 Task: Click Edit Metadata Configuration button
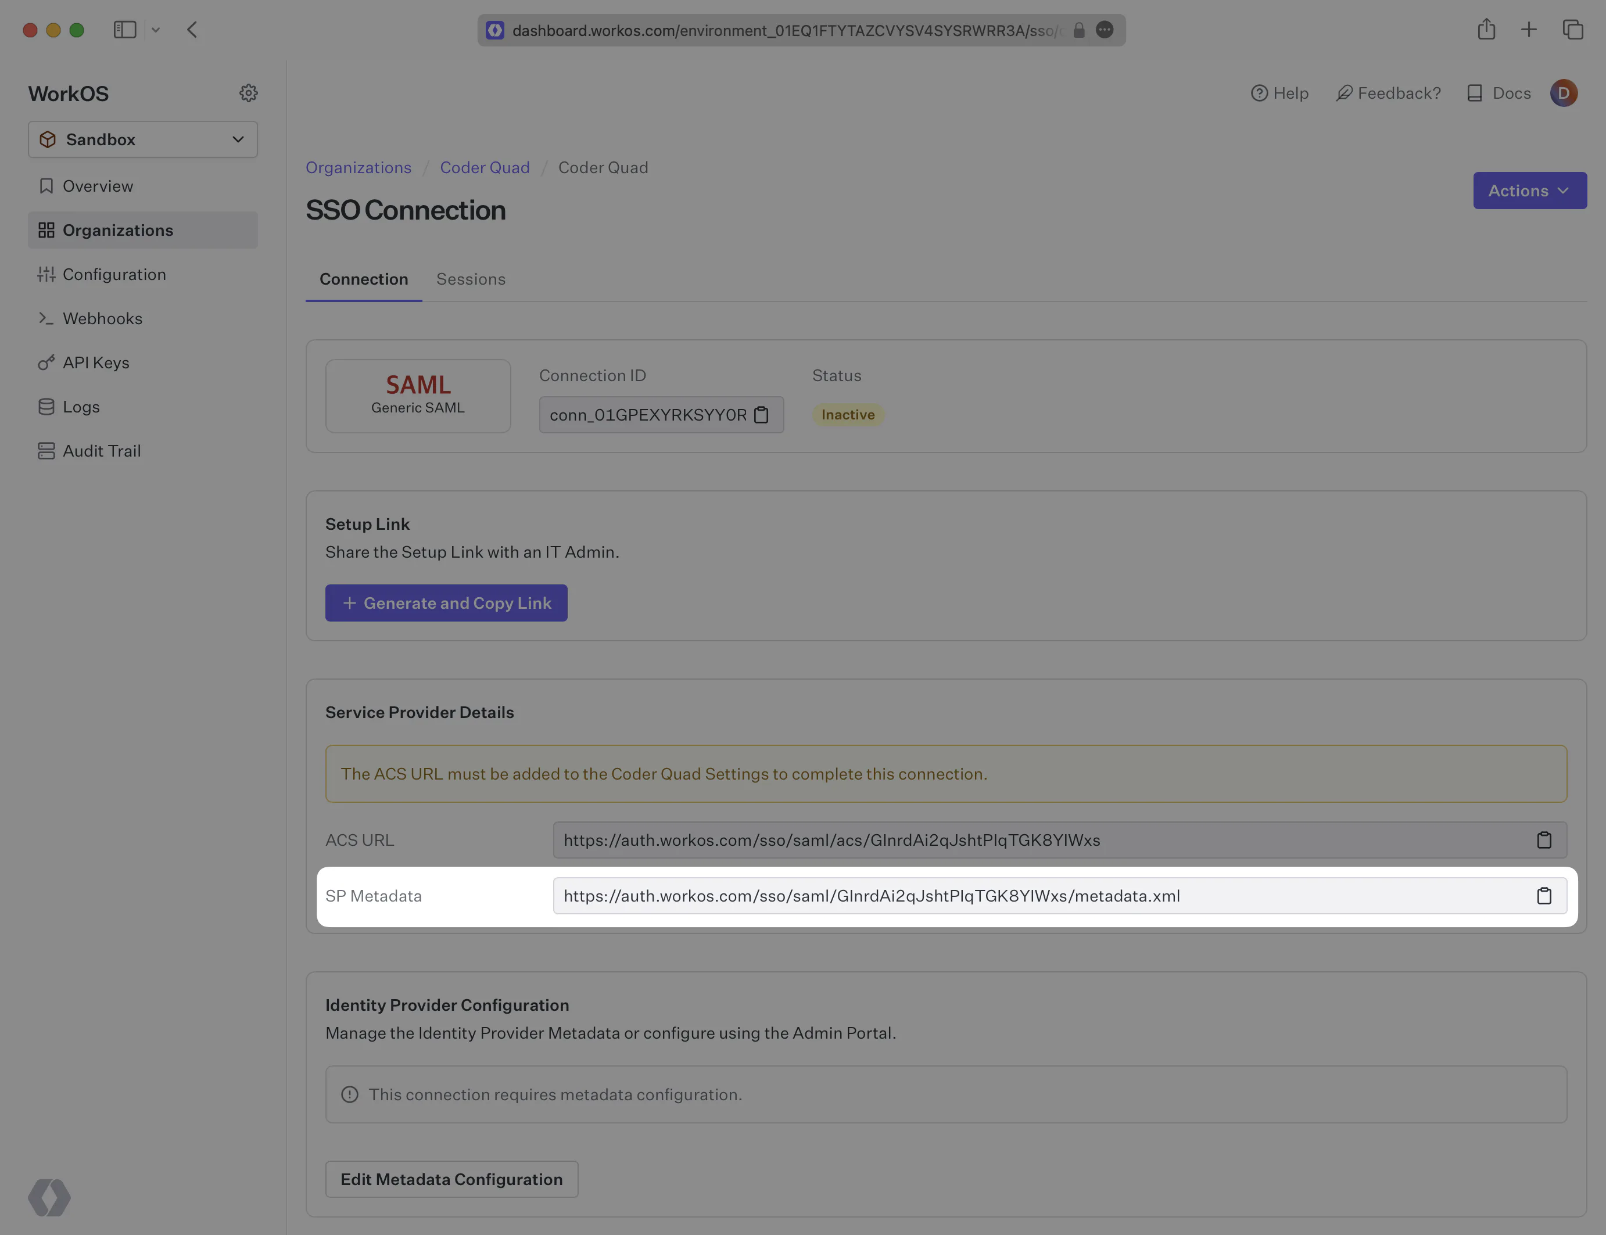point(451,1179)
